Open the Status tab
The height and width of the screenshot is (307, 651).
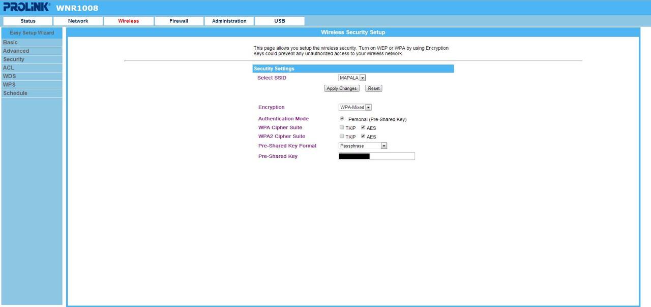click(28, 21)
